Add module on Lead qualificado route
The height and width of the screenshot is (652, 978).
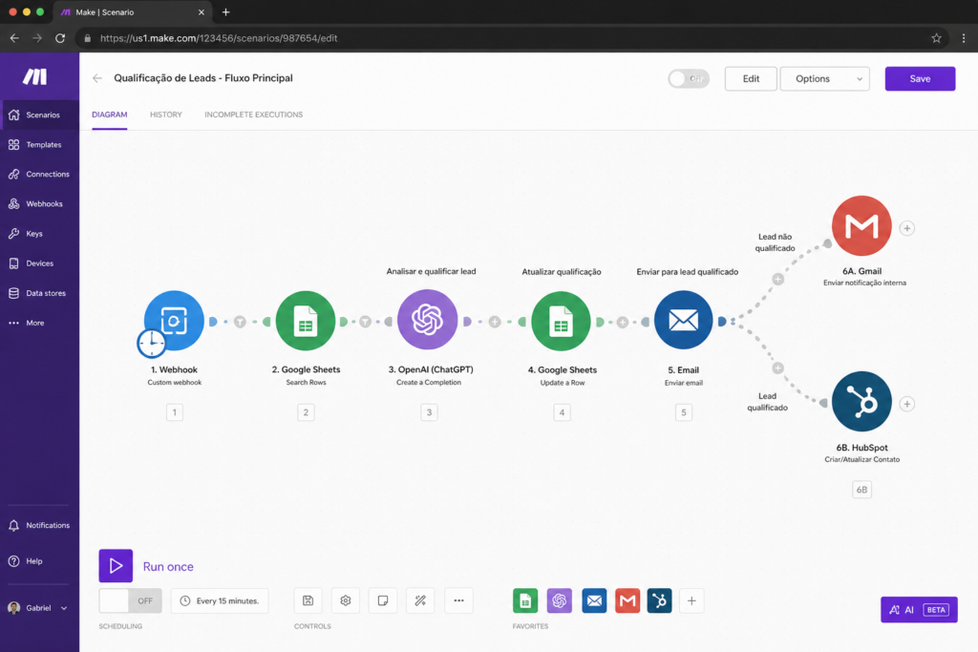pyautogui.click(x=777, y=368)
